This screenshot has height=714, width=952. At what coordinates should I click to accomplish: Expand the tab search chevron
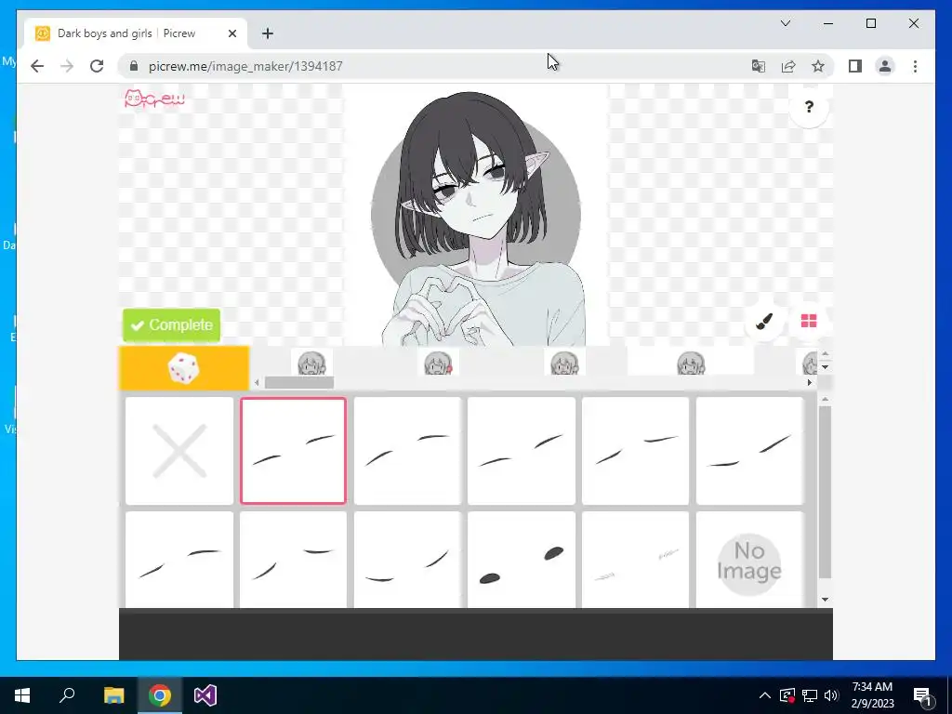point(785,23)
